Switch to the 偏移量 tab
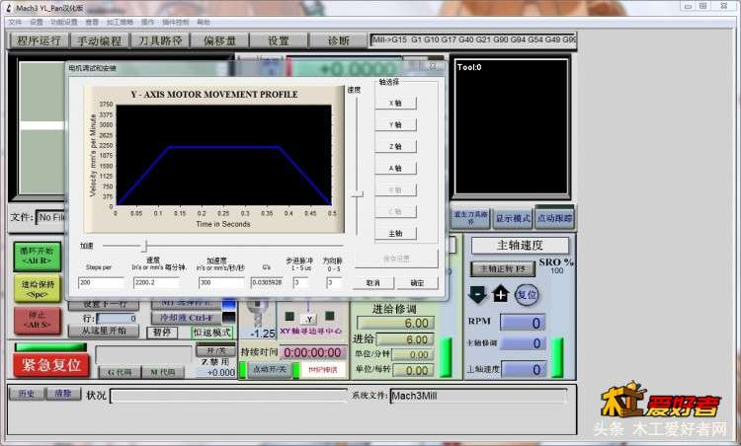Screen dimensions: 741x446 click(x=219, y=40)
